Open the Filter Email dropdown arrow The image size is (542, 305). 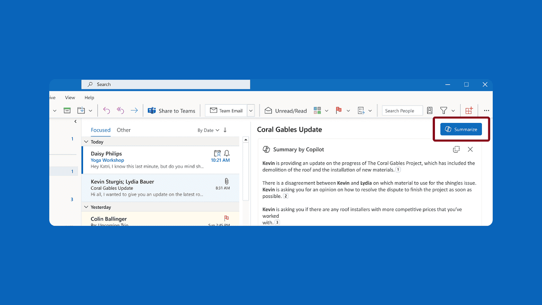click(453, 111)
